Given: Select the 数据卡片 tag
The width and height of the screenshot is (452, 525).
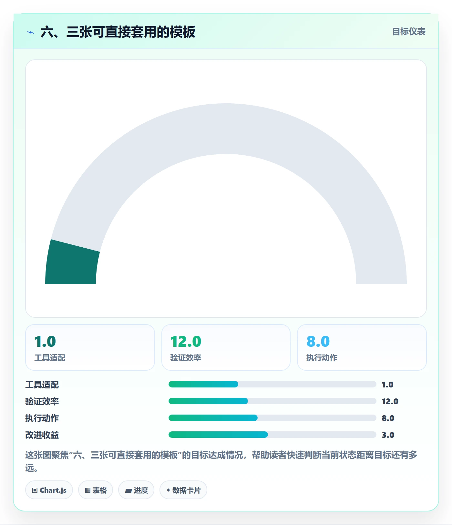Looking at the screenshot, I should click(183, 490).
